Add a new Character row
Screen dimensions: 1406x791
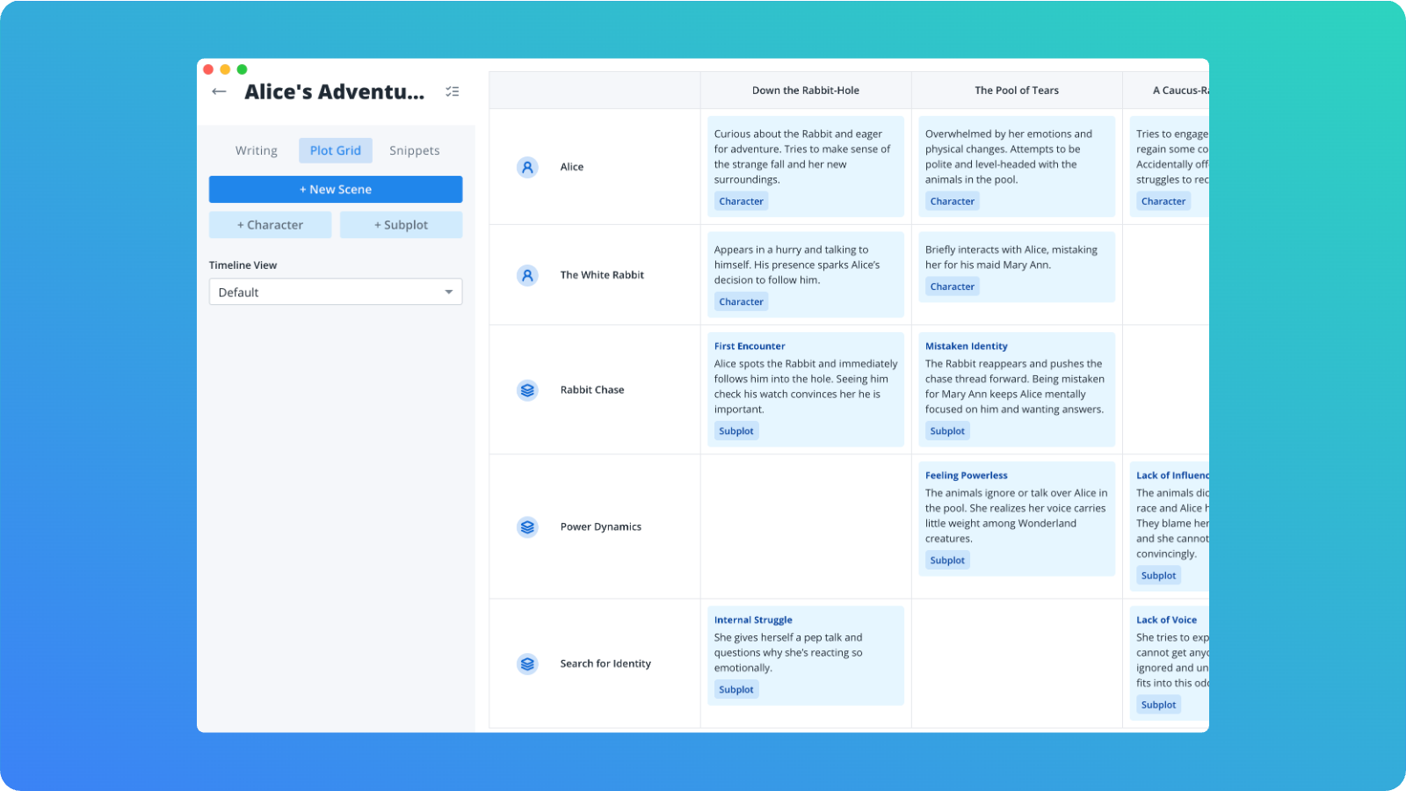click(270, 225)
